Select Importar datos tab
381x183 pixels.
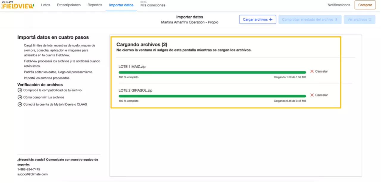coord(121,5)
